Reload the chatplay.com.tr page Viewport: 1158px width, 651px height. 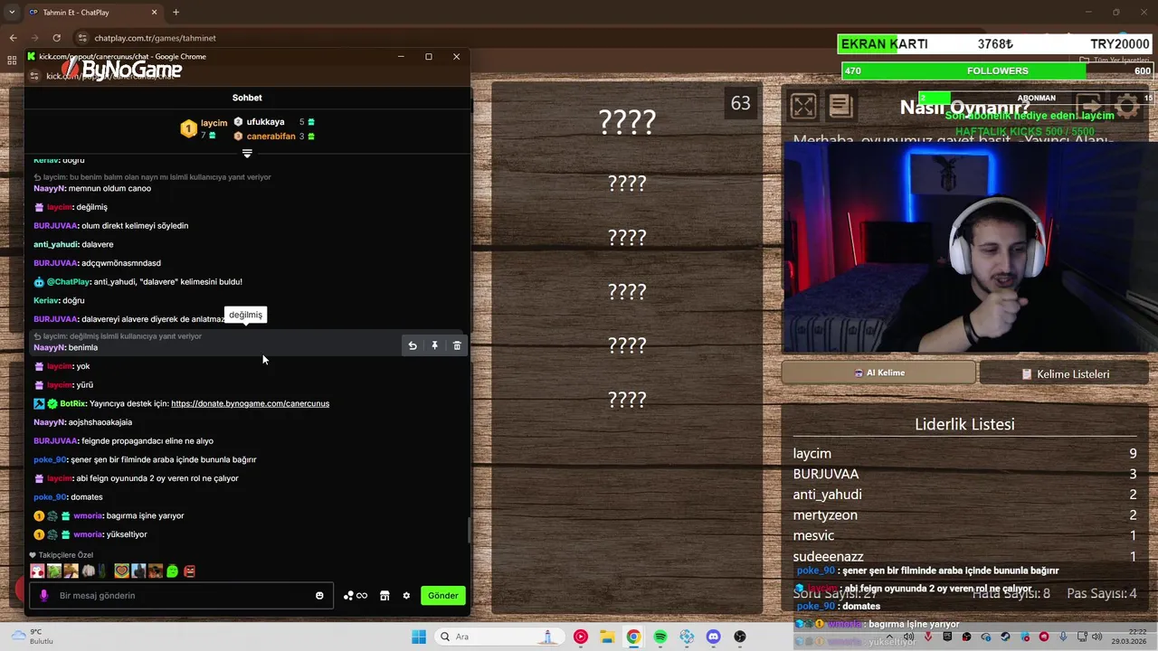(56, 38)
